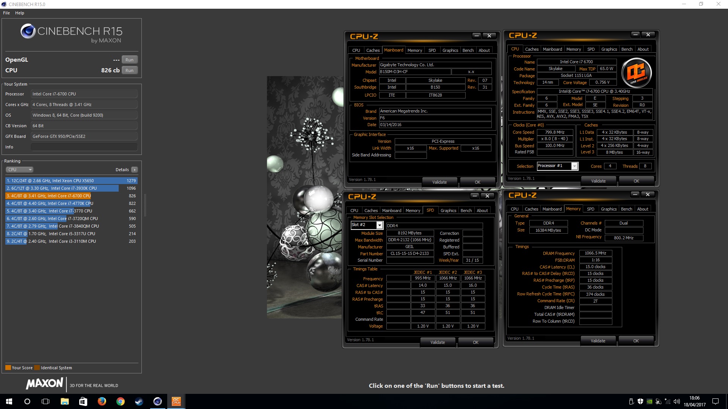
Task: Click OK in the CPU-Z processor window
Action: pos(636,181)
